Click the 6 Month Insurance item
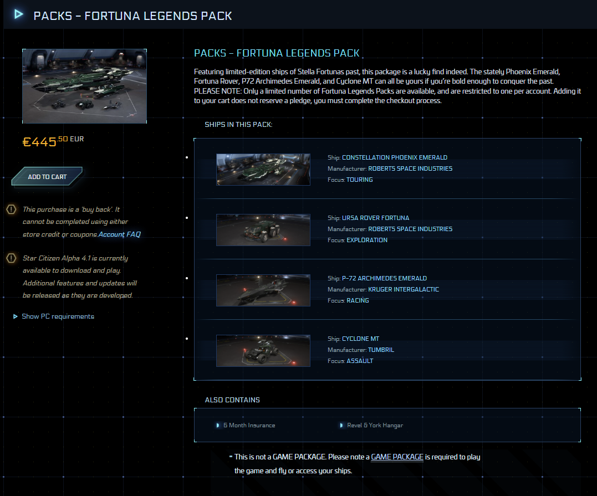The height and width of the screenshot is (496, 597). point(249,426)
